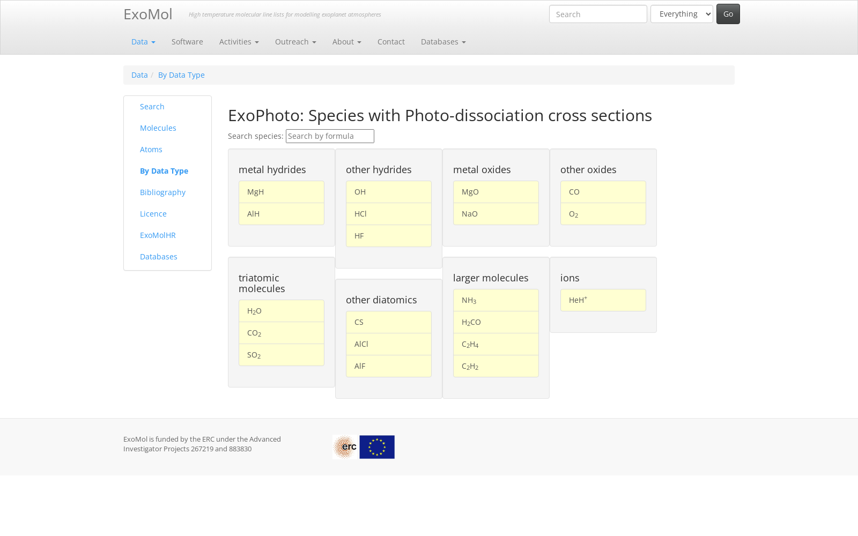Viewport: 858px width, 536px height.
Task: Open the NH3 species entry
Action: pos(496,300)
